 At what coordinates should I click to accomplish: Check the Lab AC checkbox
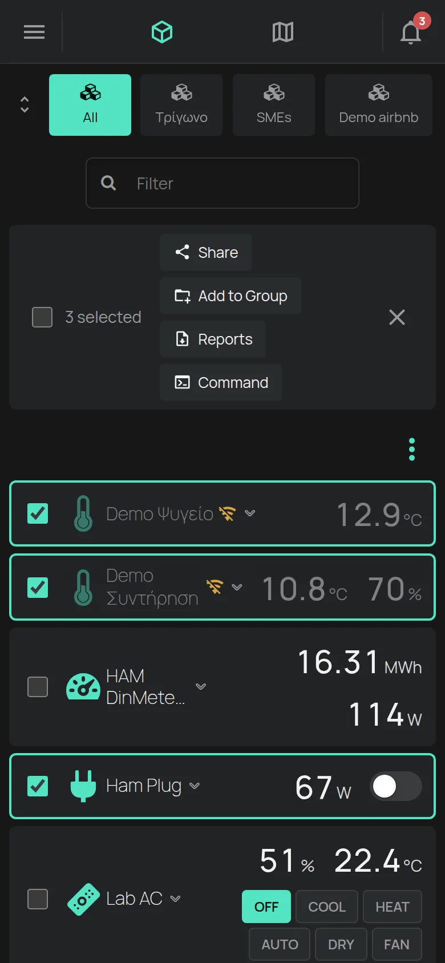pos(38,899)
